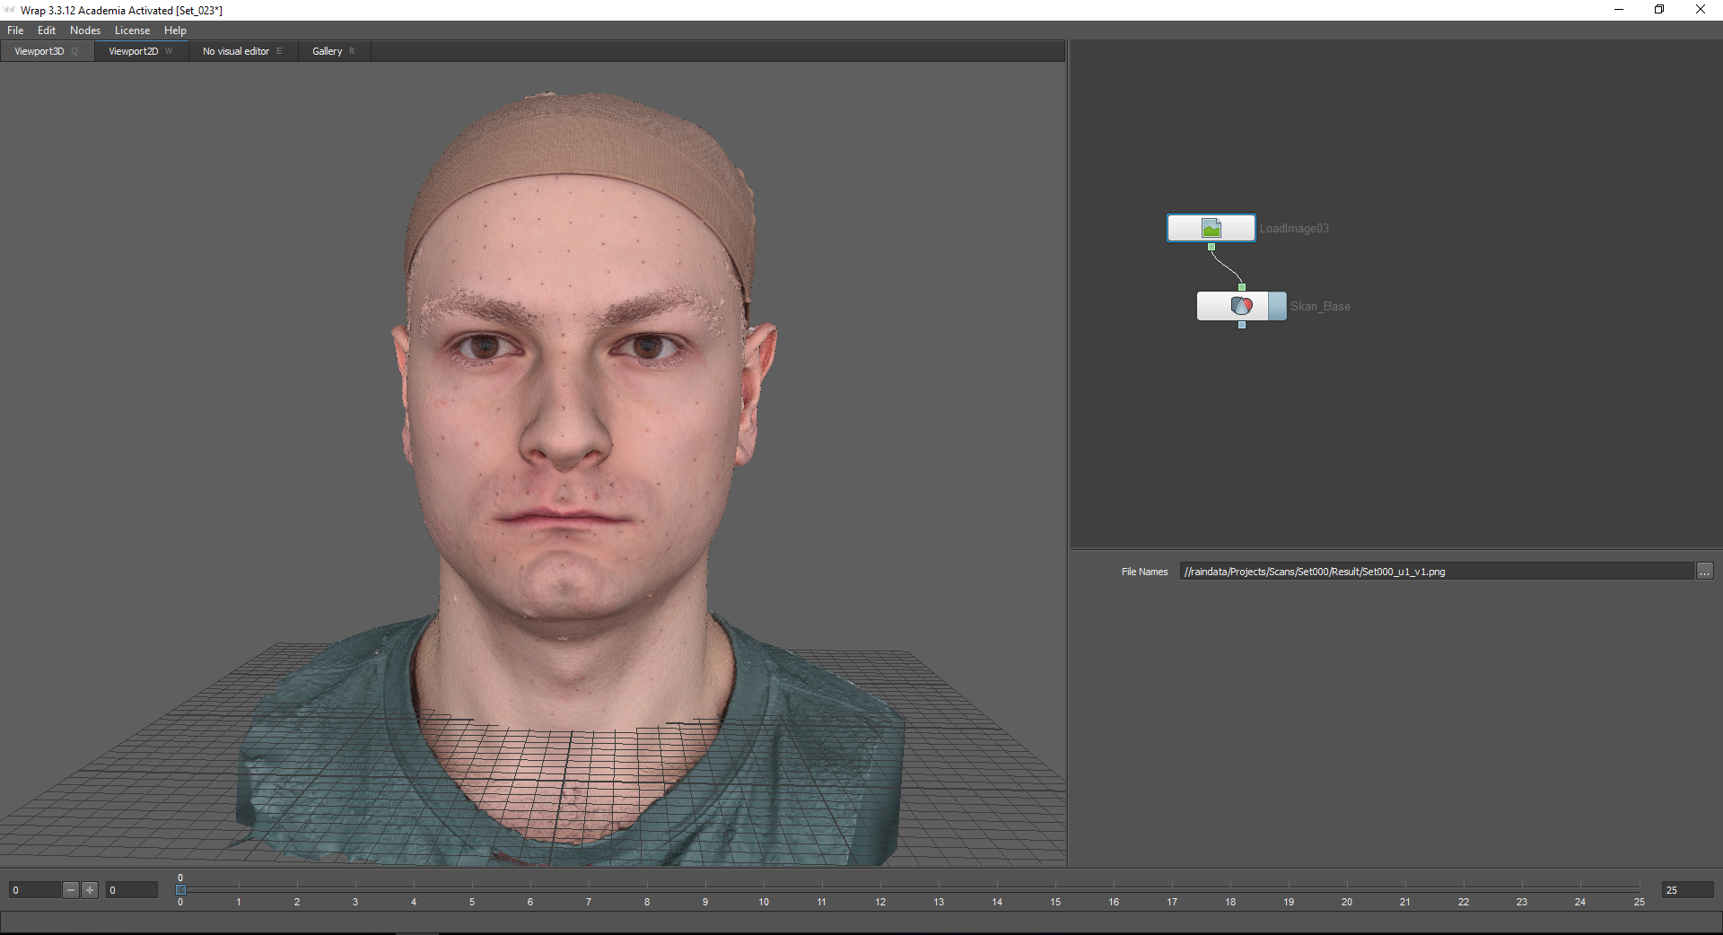The image size is (1723, 935).
Task: Select the Skan_Base node icon
Action: [1241, 306]
